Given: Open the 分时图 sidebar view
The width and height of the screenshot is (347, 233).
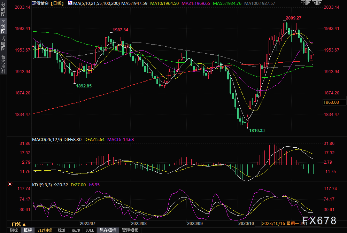Looking at the screenshot, I should [x=3, y=10].
